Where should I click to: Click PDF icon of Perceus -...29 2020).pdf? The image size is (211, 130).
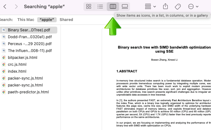tap(4, 44)
